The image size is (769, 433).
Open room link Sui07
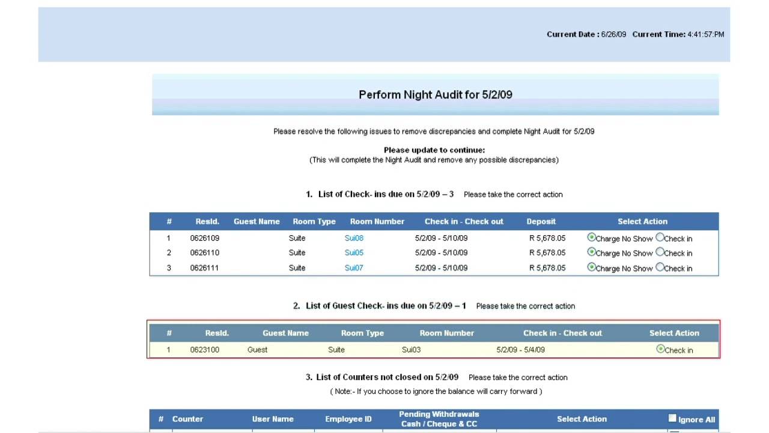354,268
